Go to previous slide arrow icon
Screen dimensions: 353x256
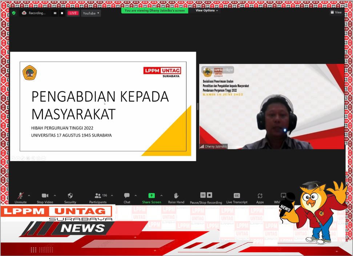click(x=13, y=158)
